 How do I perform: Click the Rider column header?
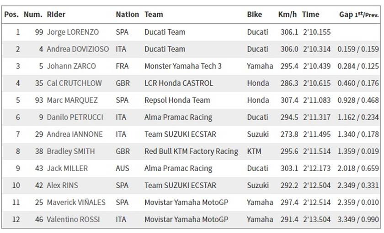[56, 15]
